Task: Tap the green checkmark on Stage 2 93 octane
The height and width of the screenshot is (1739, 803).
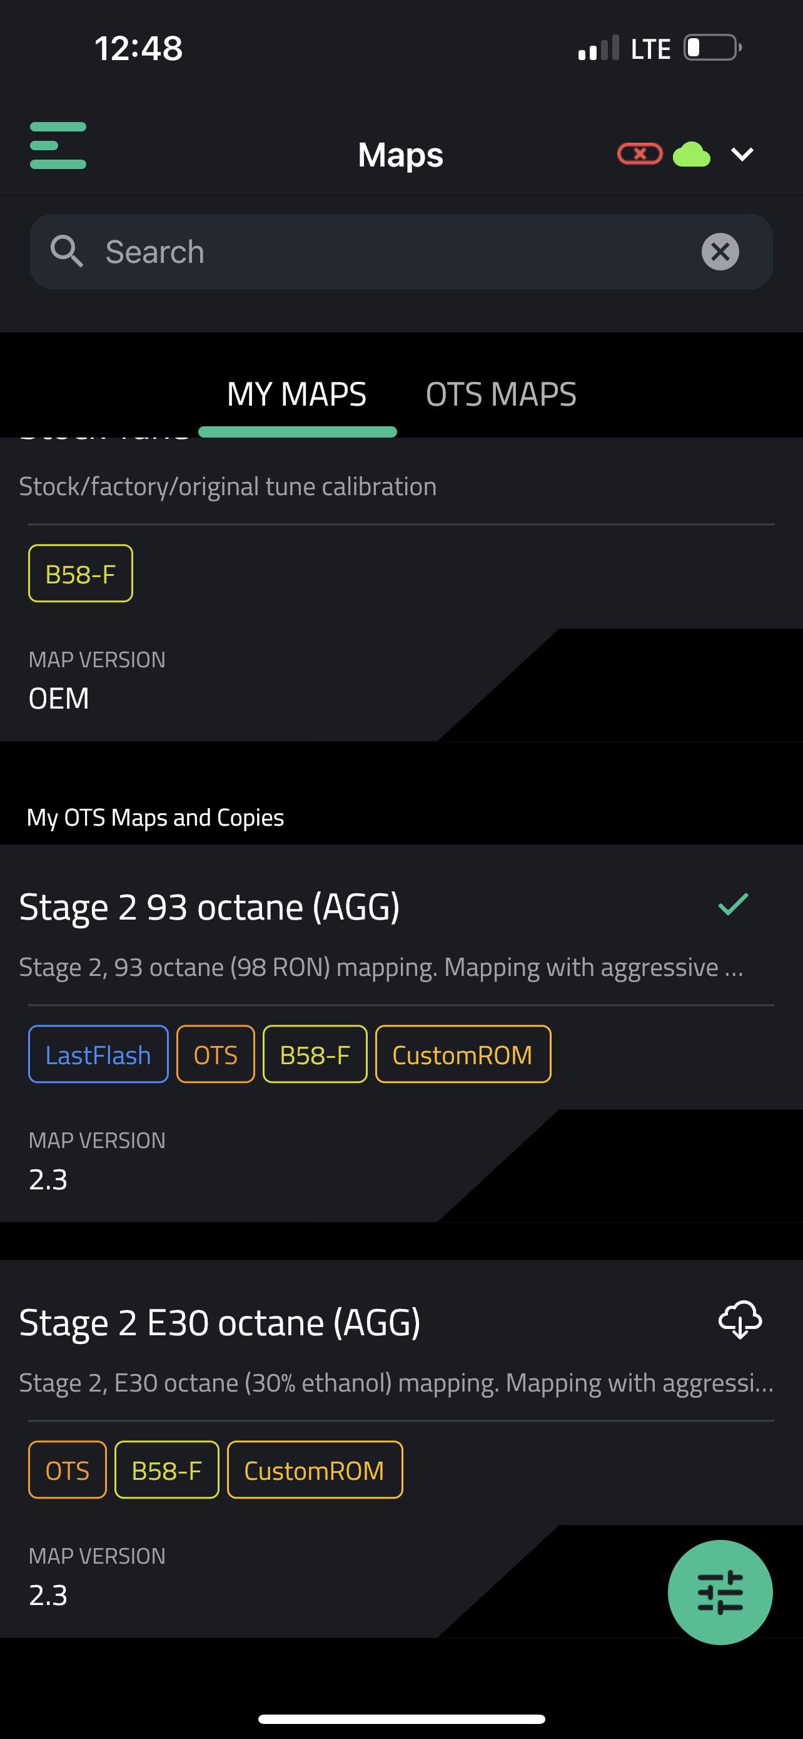Action: (734, 905)
